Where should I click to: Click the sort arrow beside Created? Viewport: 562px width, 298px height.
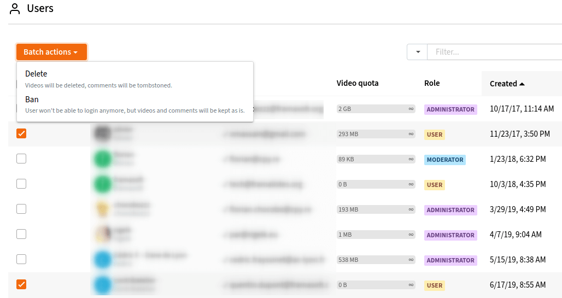522,84
